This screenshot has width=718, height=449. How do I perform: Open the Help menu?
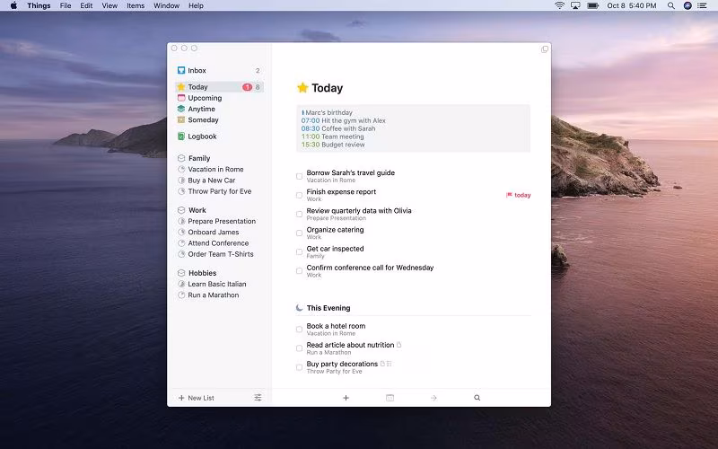pyautogui.click(x=196, y=5)
